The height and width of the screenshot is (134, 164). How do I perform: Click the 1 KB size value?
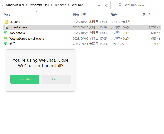pyautogui.click(x=157, y=44)
